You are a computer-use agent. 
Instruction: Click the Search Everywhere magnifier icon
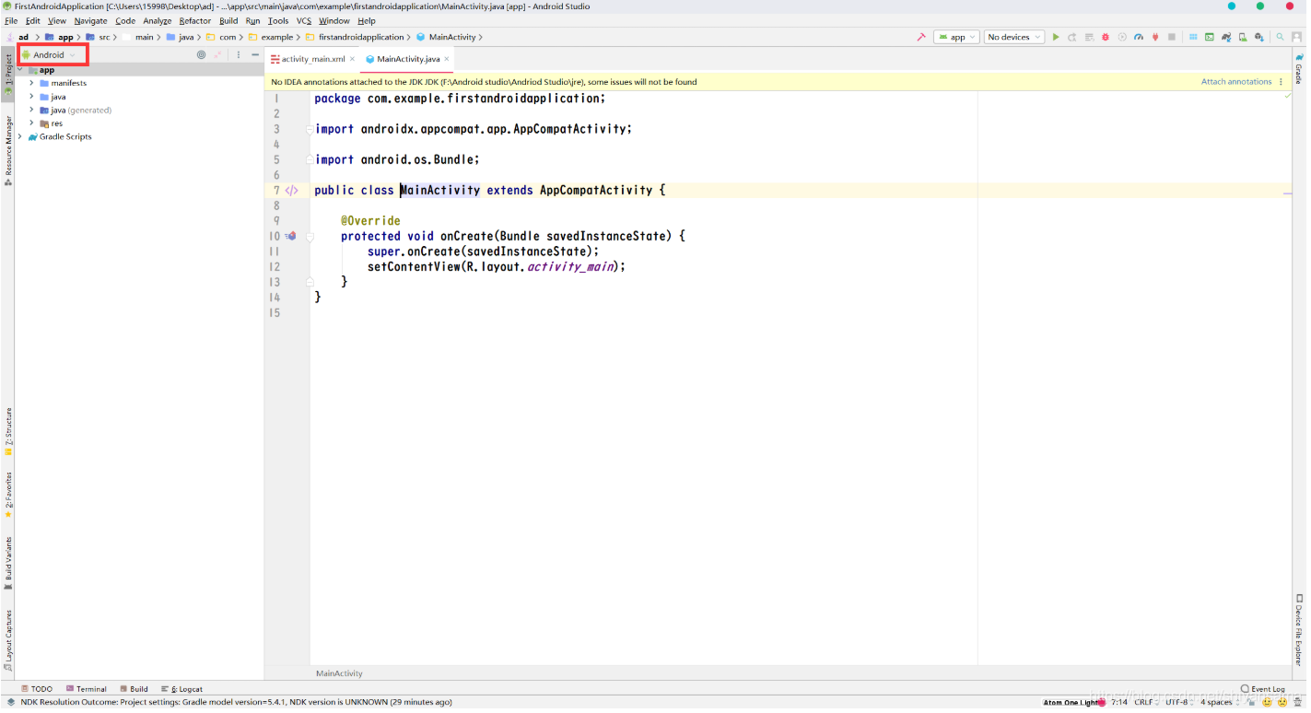[x=1280, y=37]
